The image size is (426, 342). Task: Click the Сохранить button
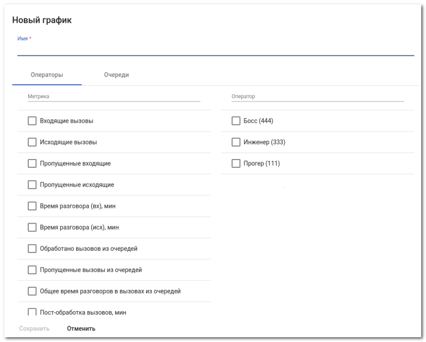pyautogui.click(x=34, y=328)
